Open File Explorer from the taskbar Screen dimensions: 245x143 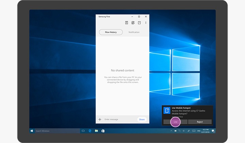coord(96,131)
